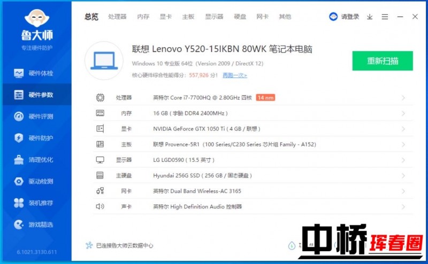The width and height of the screenshot is (428, 264).
Task: Open 硬件评测 in the sidebar
Action: pos(36,117)
